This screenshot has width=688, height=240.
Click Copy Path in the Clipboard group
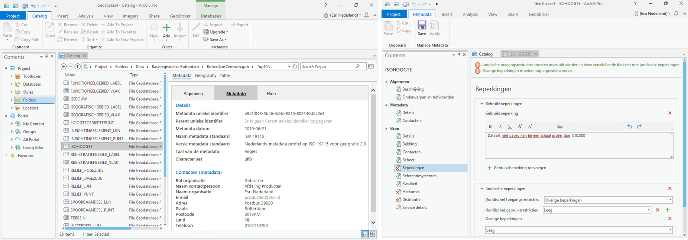[x=27, y=40]
